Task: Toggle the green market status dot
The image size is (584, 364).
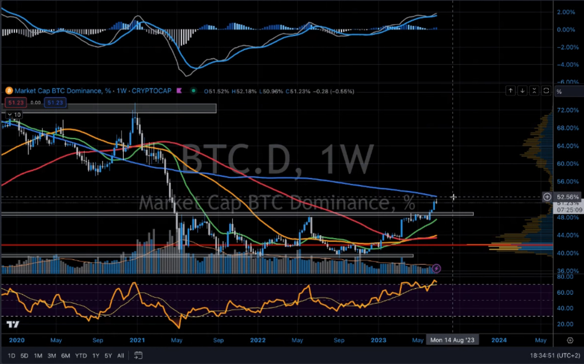Action: coord(194,91)
